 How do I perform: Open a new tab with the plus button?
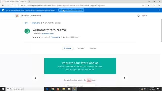tap(29, 2)
